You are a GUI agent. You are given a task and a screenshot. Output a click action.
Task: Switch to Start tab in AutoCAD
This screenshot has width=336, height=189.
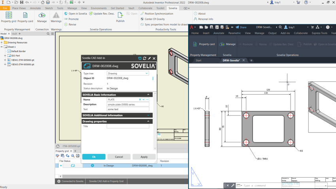(198, 60)
